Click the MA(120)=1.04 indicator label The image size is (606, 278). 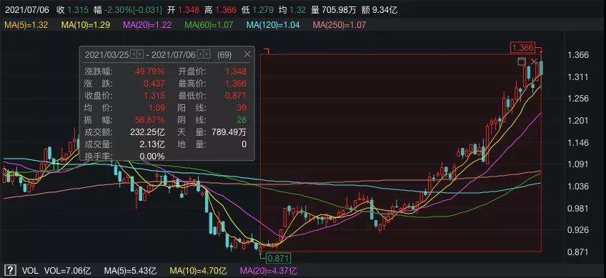(273, 25)
